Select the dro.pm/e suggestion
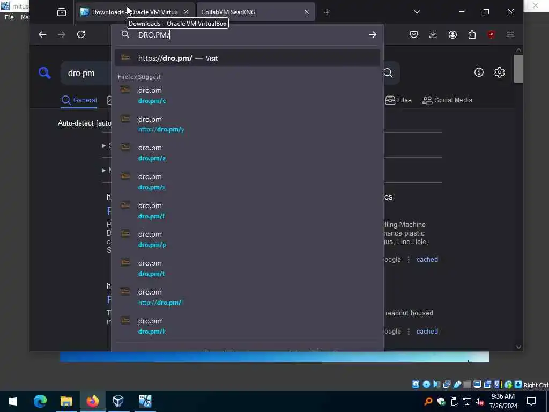 247,95
